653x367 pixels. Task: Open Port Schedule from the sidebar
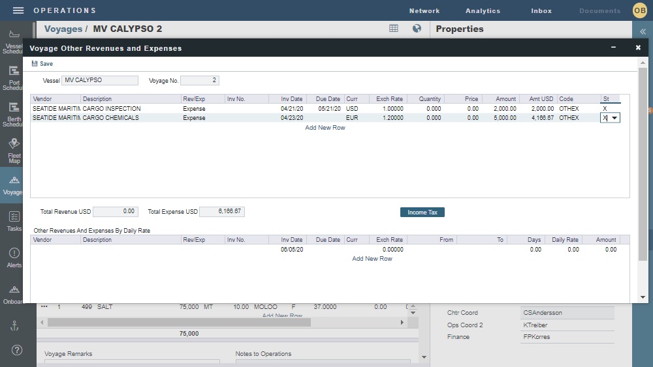[x=14, y=76]
